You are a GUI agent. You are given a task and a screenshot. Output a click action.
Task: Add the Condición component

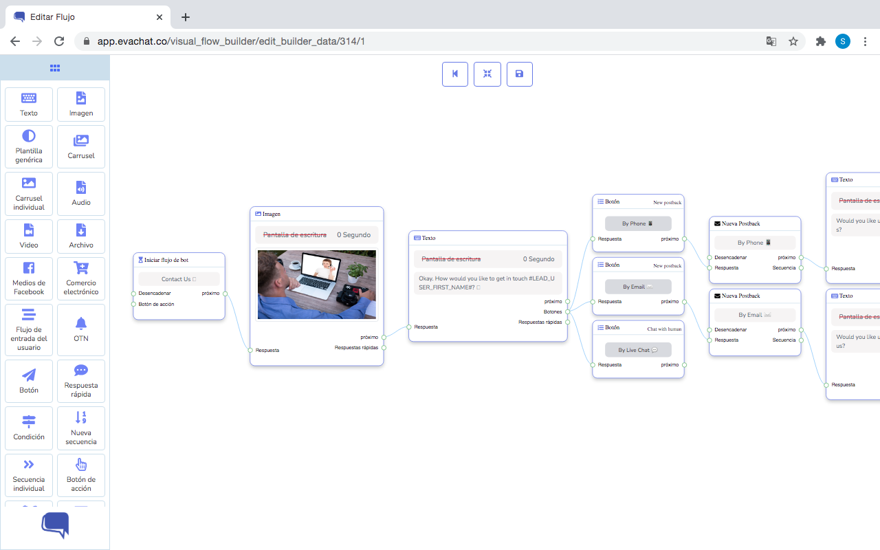click(29, 428)
